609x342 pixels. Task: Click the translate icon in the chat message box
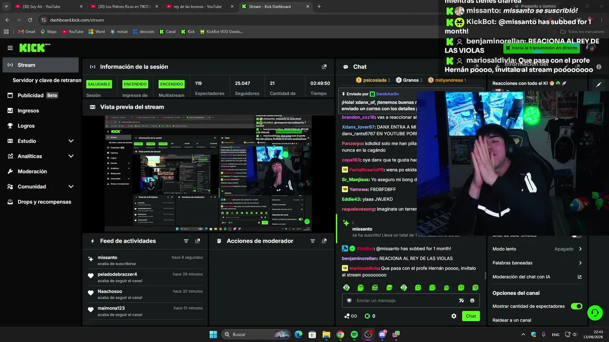click(461, 301)
